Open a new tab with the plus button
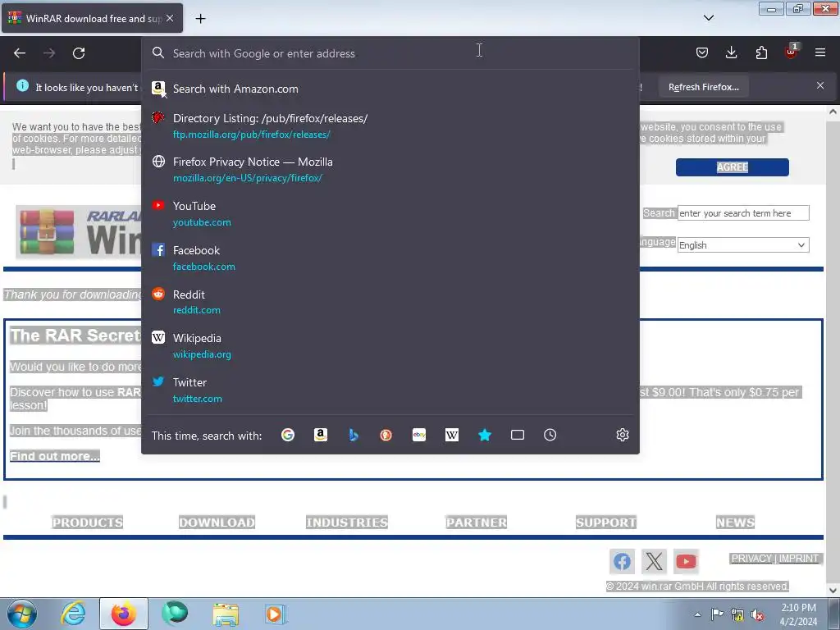This screenshot has width=840, height=630. tap(200, 19)
